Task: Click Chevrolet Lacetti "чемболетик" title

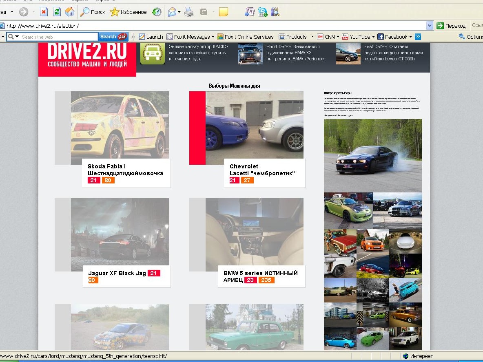Action: point(262,170)
